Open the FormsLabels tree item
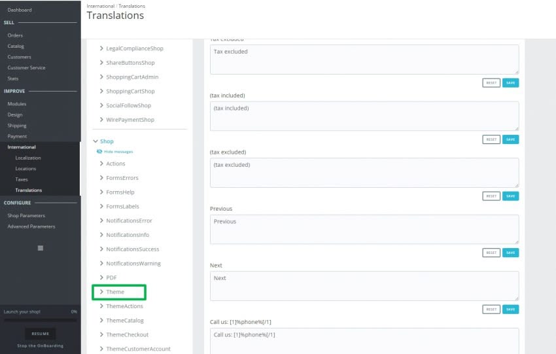 123,206
